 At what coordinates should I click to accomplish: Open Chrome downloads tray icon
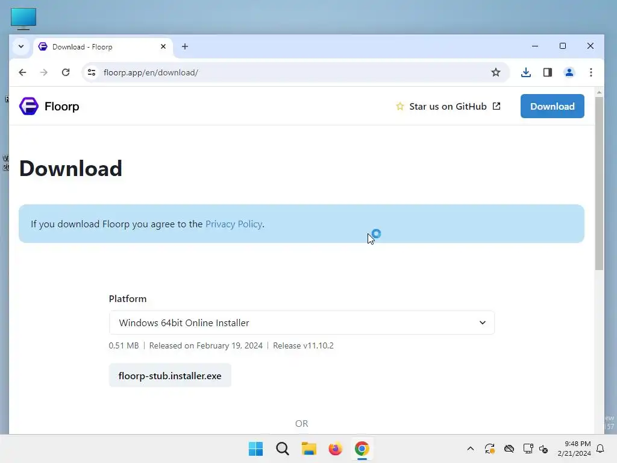pyautogui.click(x=525, y=72)
